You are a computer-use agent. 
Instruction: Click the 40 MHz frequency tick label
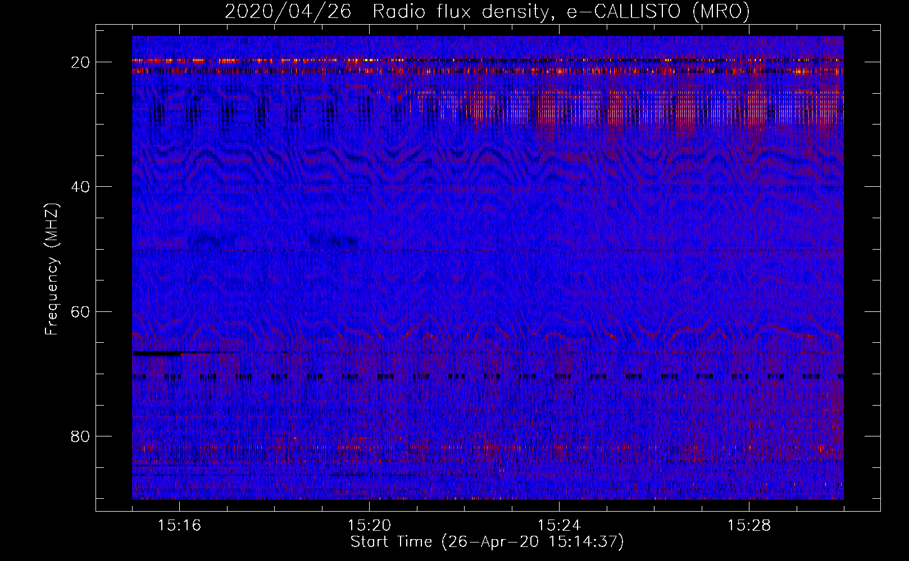click(x=81, y=186)
